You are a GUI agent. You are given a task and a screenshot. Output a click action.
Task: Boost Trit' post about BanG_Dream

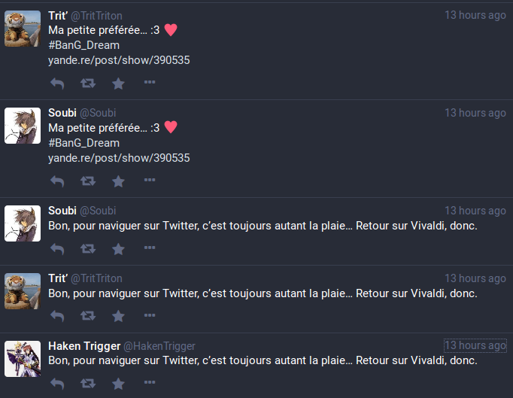click(88, 84)
